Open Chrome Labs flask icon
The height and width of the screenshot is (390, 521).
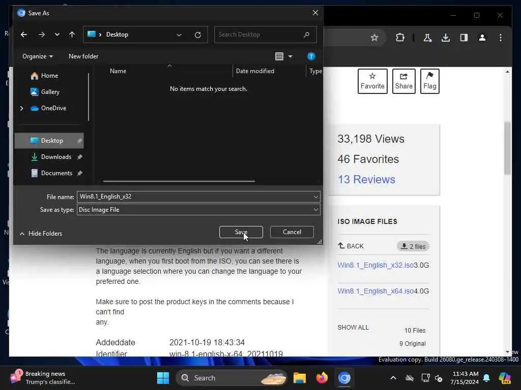pyautogui.click(x=427, y=38)
